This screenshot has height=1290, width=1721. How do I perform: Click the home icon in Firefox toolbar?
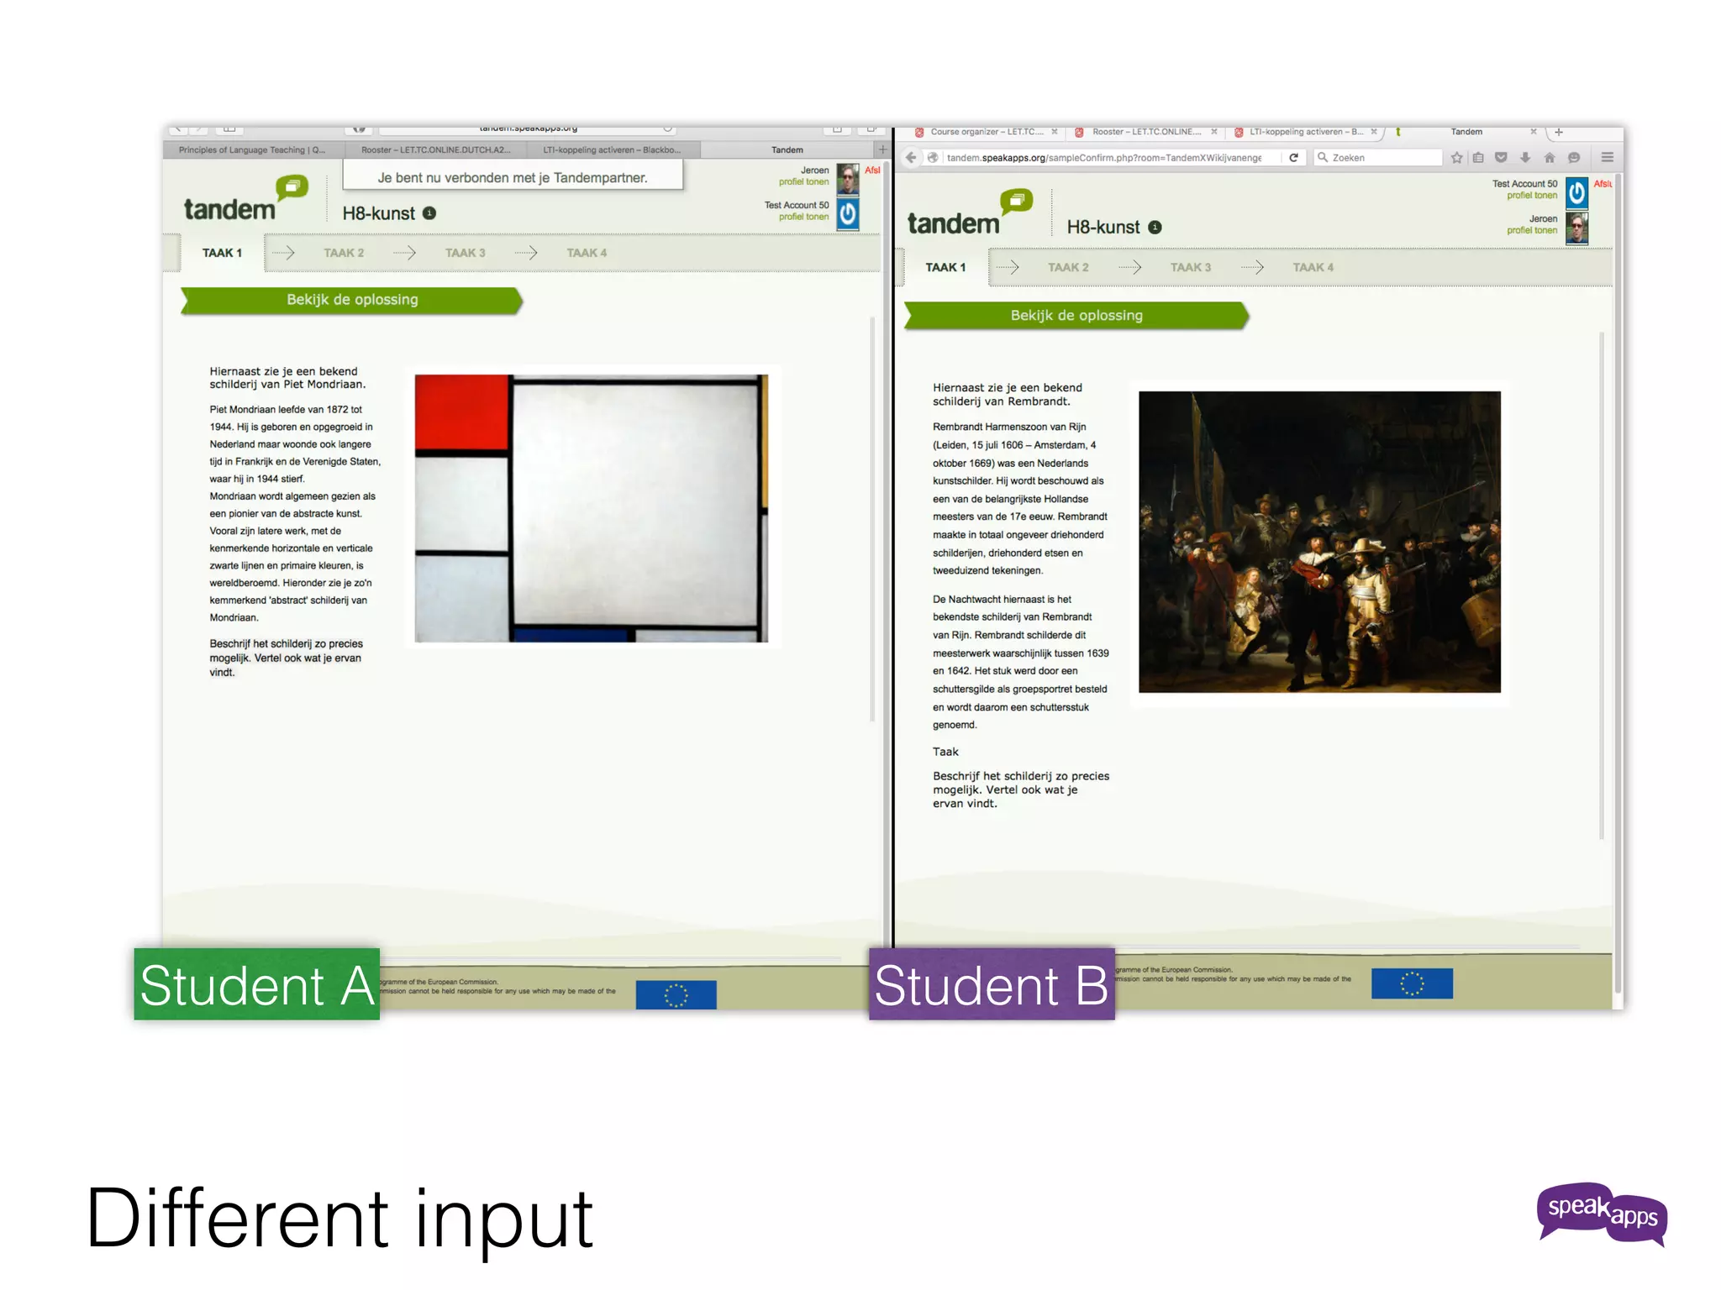1550,158
